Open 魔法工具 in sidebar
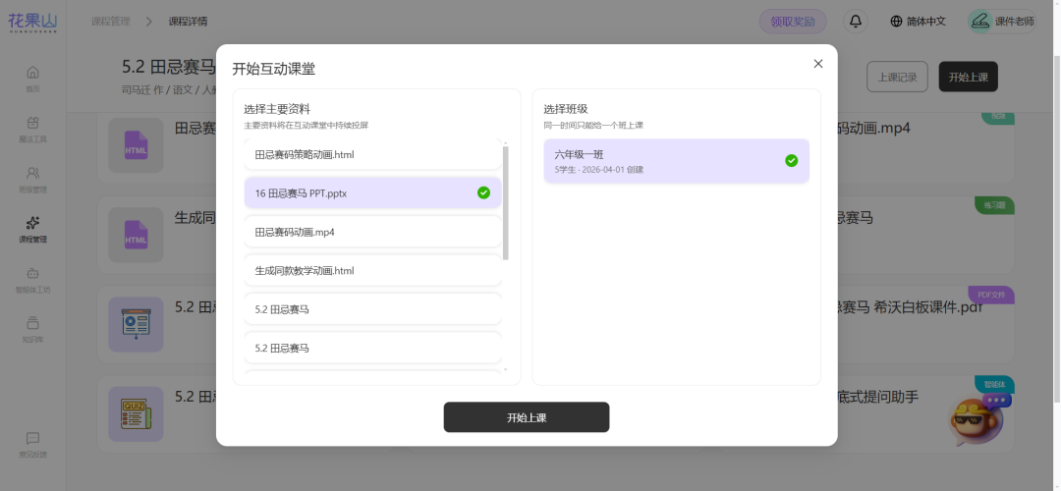The height and width of the screenshot is (491, 1061). (32, 130)
